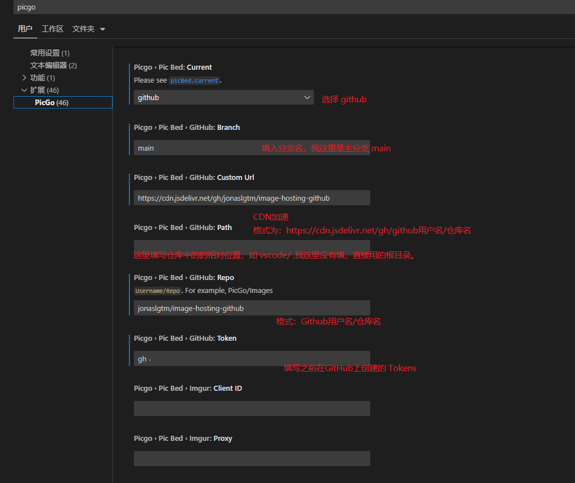Select 文本编辑器 in the settings tree
Viewport: 575px width, 483px height.
53,65
